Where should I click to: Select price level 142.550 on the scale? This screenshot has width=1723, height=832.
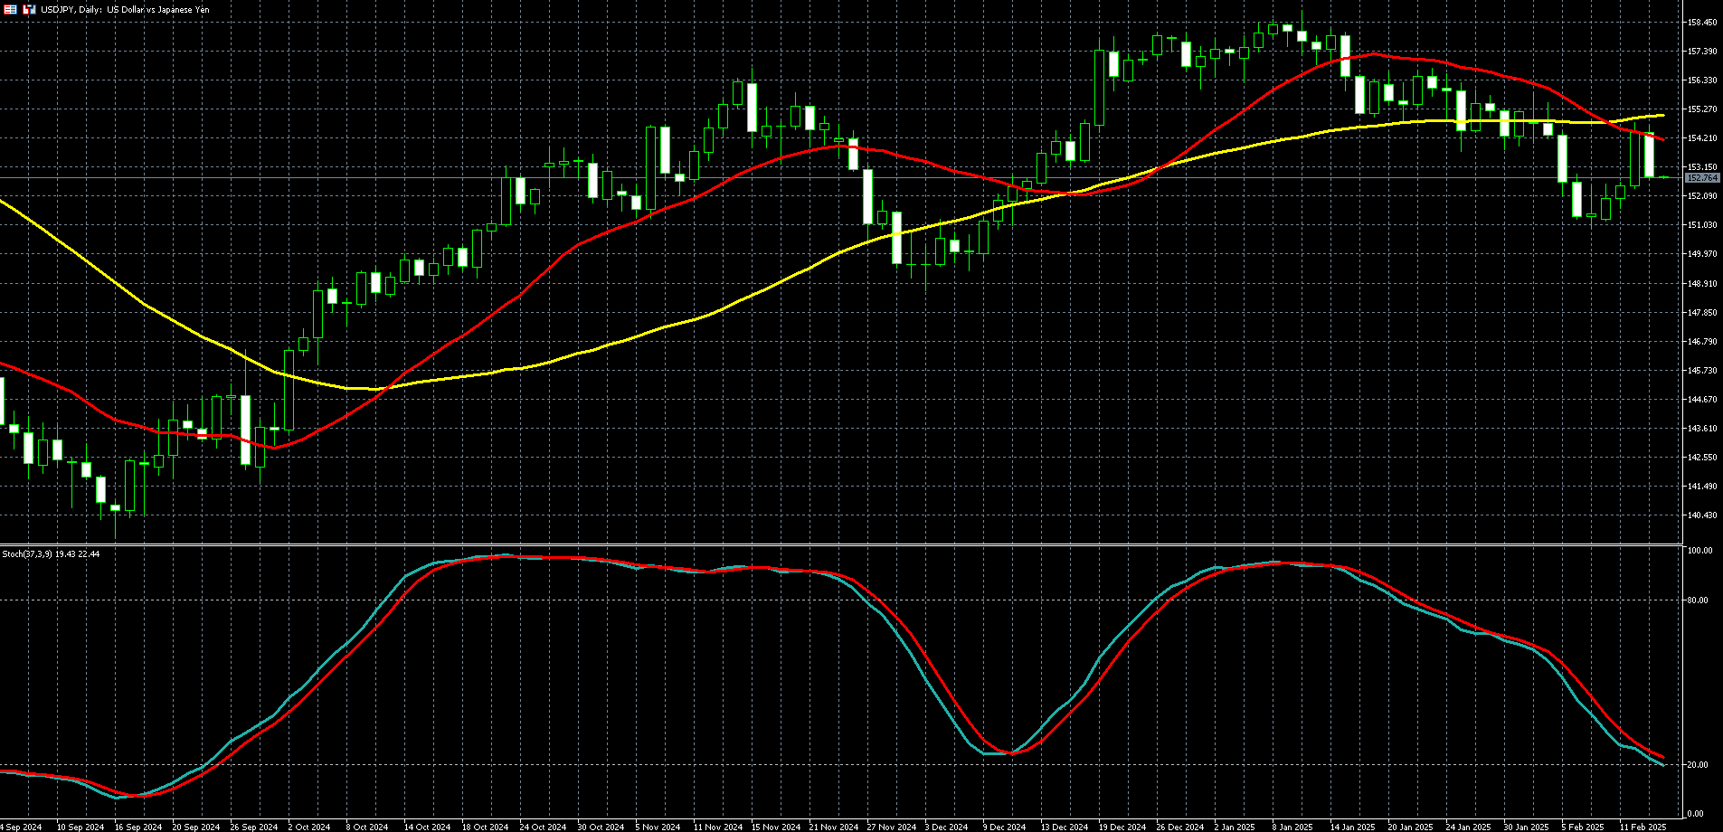point(1702,458)
